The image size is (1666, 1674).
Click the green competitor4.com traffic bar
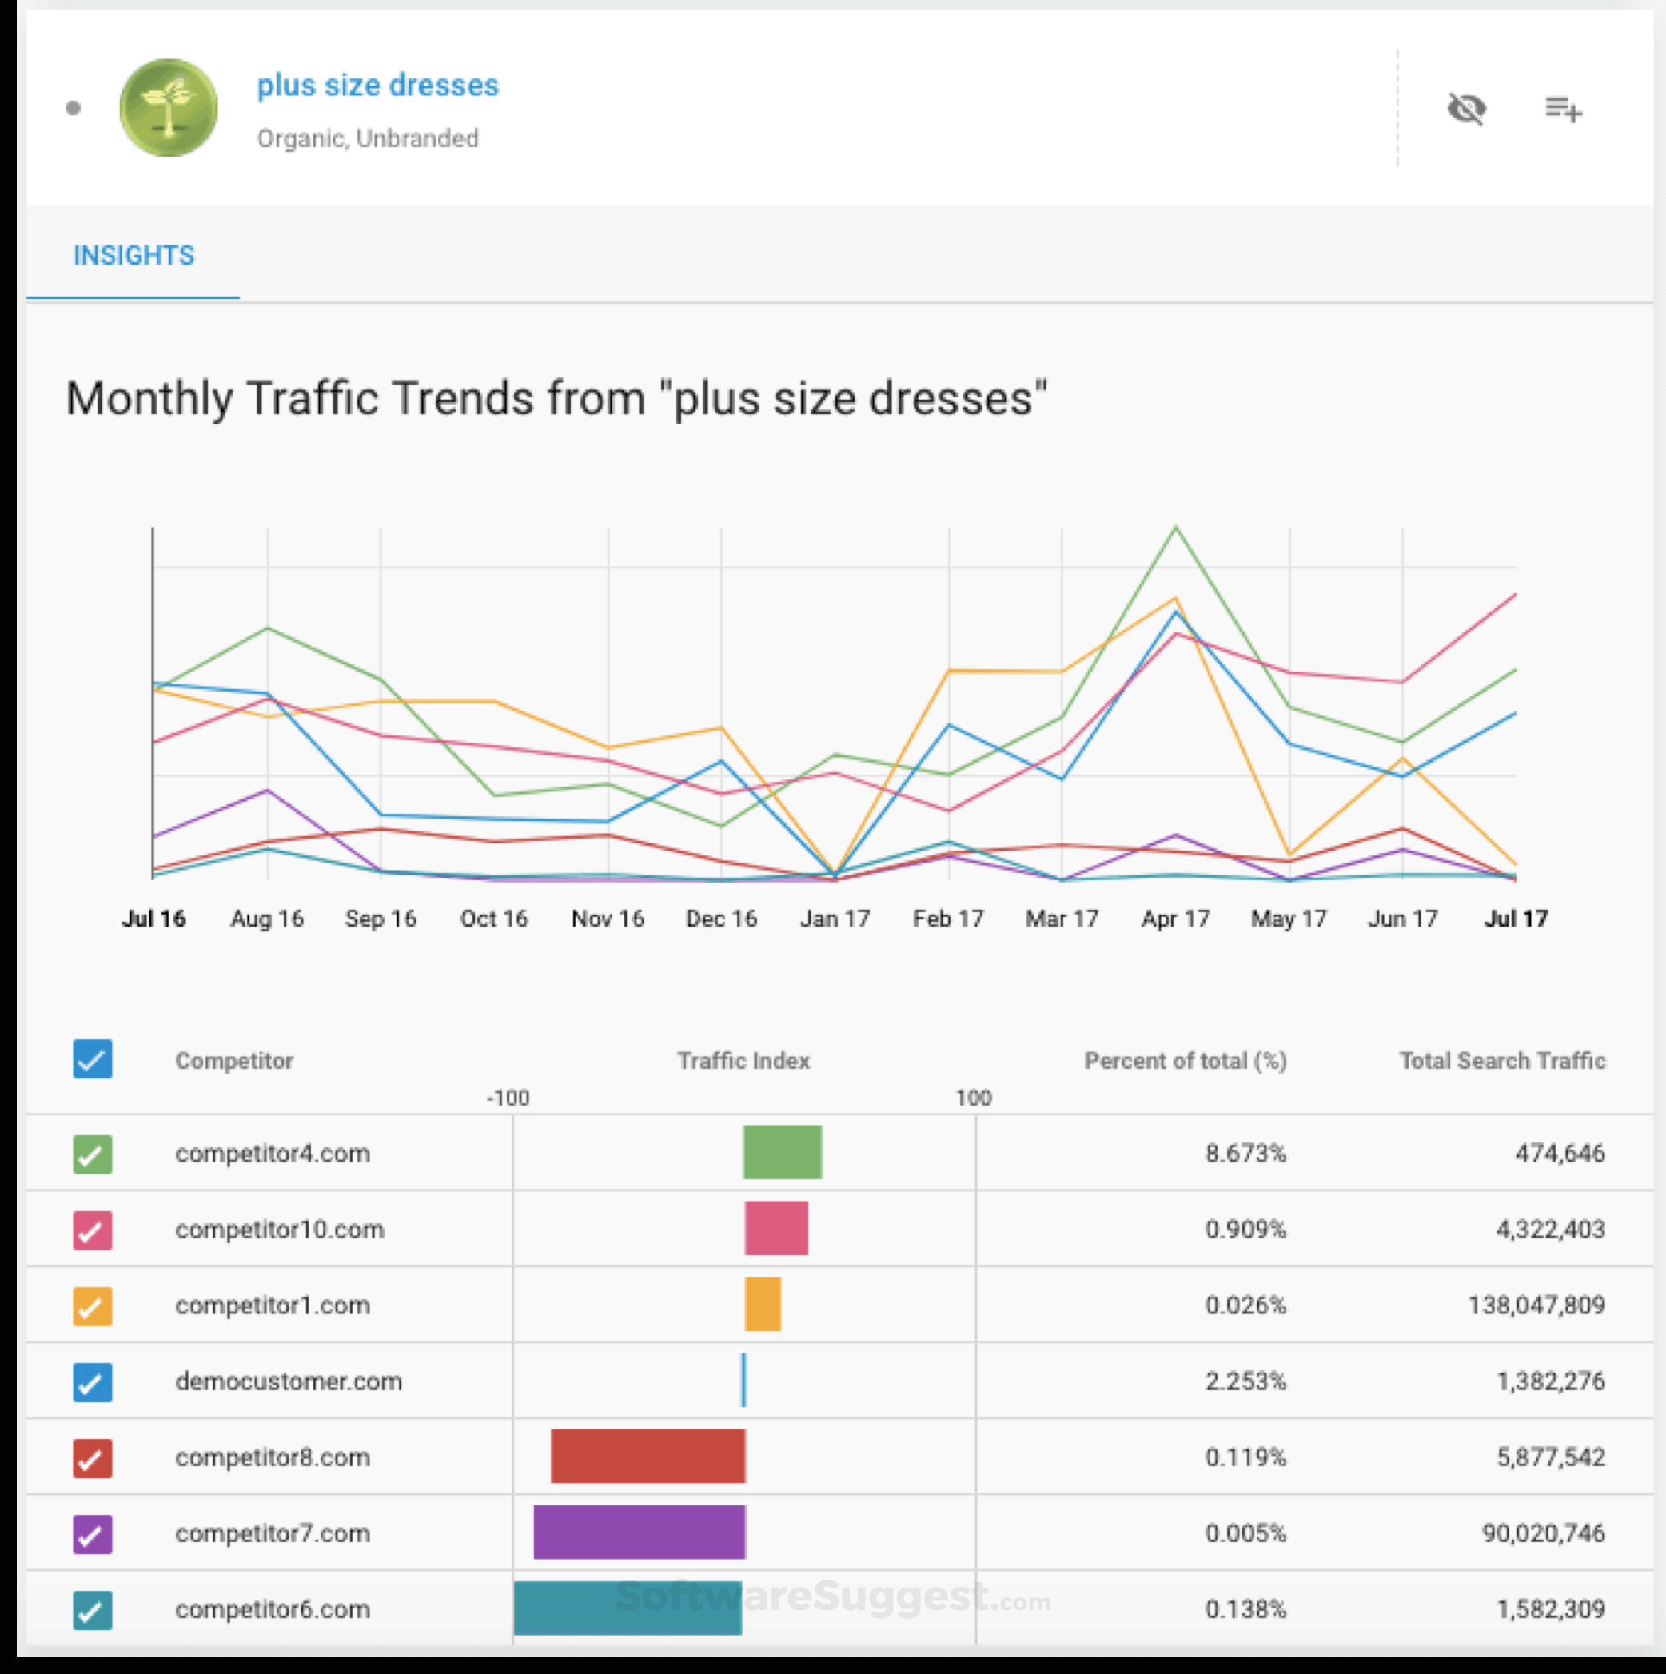tap(783, 1153)
